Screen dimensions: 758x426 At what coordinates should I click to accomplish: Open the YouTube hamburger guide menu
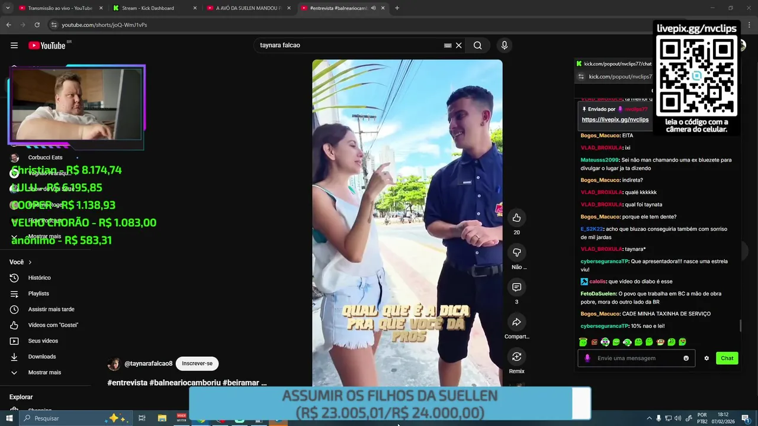pyautogui.click(x=14, y=46)
